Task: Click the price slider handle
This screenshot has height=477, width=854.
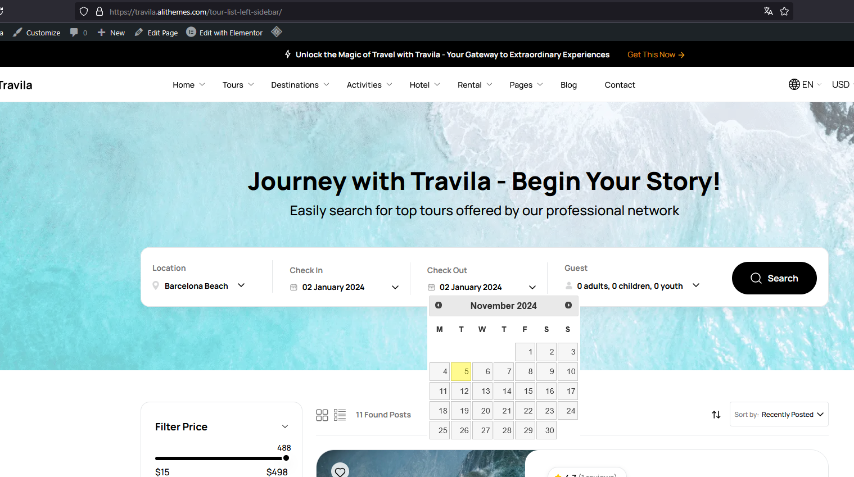Action: click(286, 458)
